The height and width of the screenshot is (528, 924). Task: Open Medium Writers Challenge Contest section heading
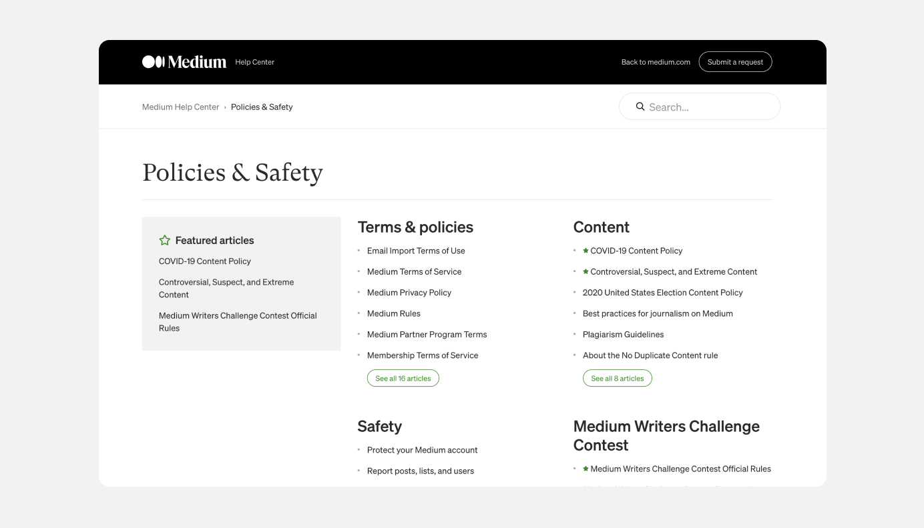tap(666, 436)
